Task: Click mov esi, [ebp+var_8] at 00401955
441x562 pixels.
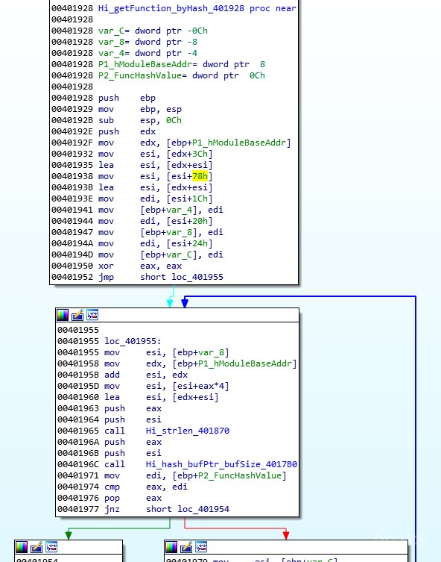Action: [167, 352]
